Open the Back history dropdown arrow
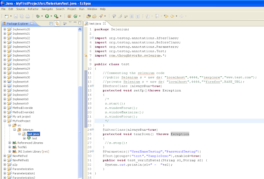264x179 pixels. point(176,16)
